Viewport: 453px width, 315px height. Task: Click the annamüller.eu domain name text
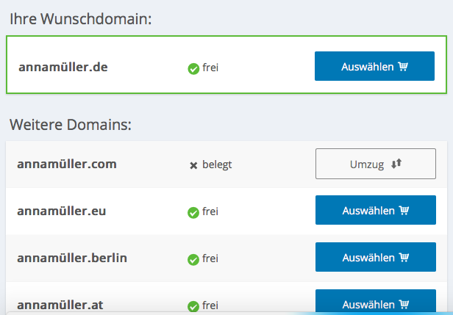[62, 211]
